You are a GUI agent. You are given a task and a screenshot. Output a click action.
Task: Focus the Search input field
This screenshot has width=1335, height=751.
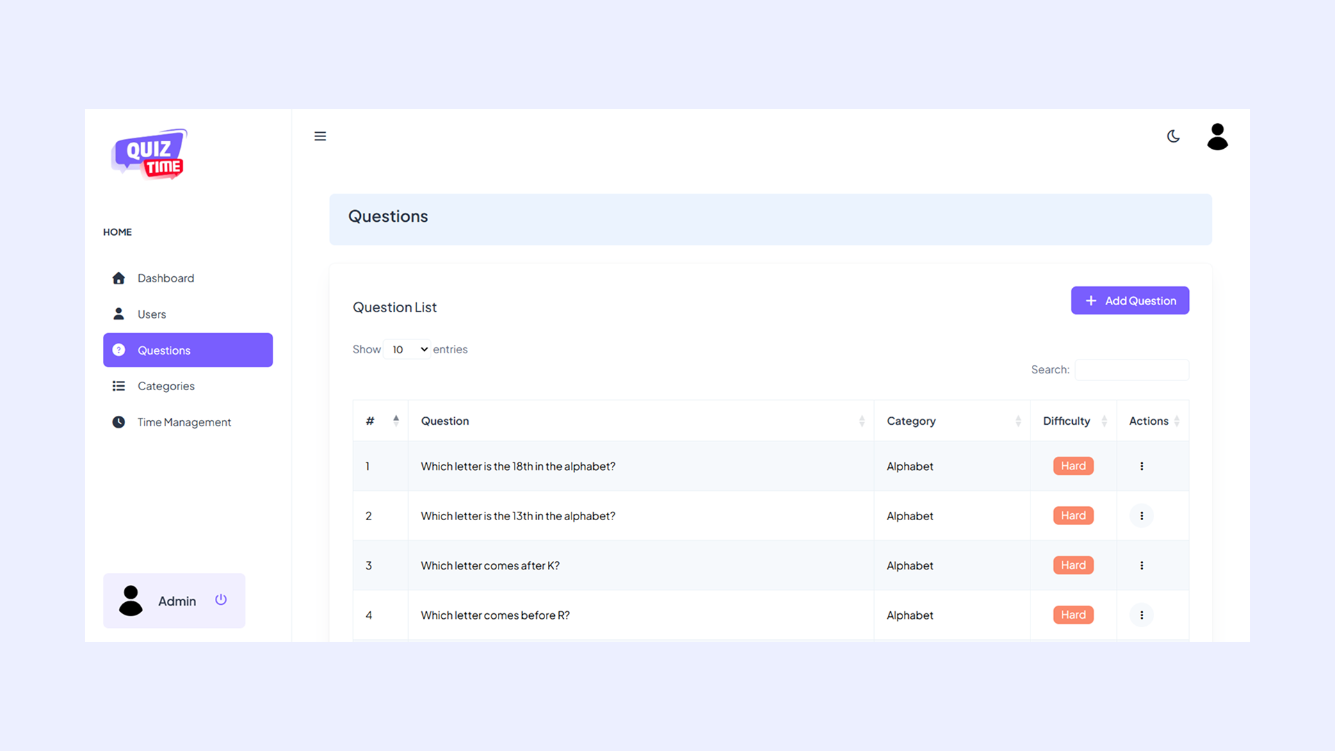pyautogui.click(x=1131, y=370)
